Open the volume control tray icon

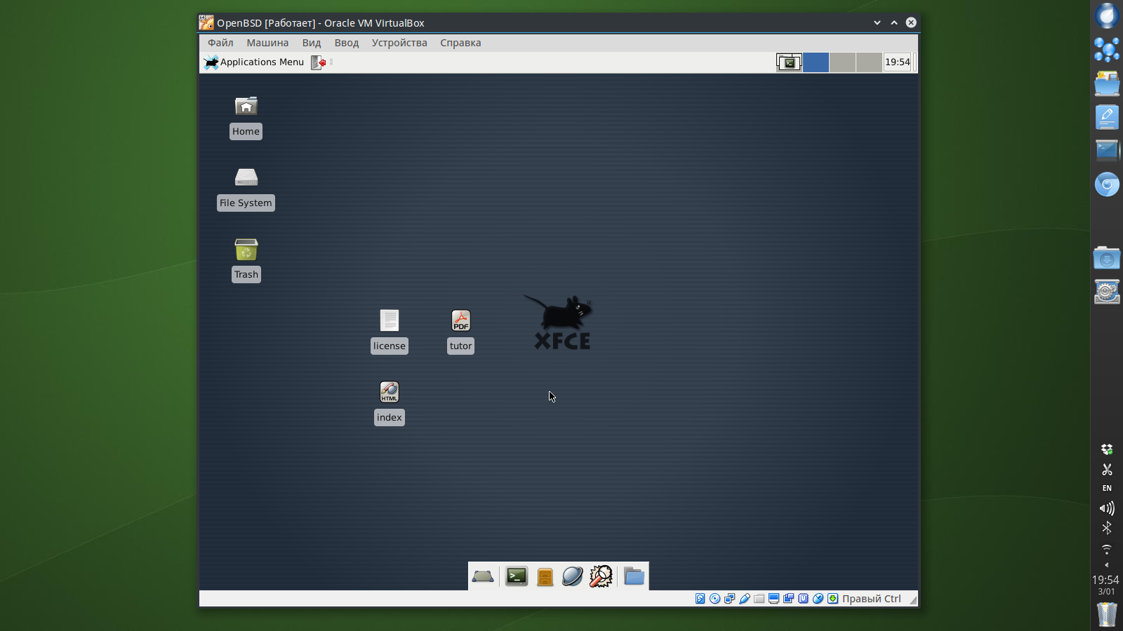[1107, 508]
